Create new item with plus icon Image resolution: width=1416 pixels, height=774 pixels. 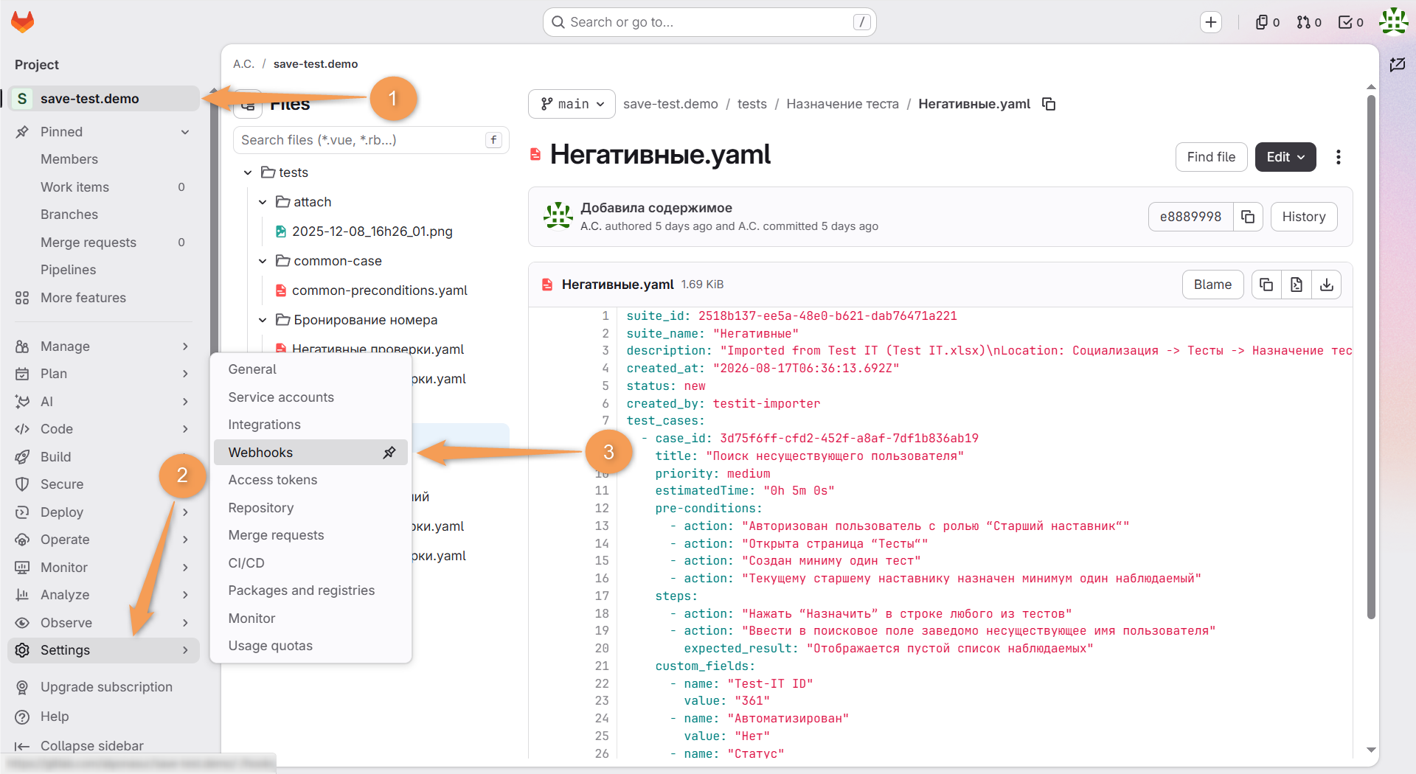click(1210, 22)
